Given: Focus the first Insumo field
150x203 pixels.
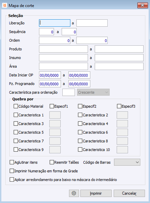Looking at the screenshot, I should coord(63,58).
